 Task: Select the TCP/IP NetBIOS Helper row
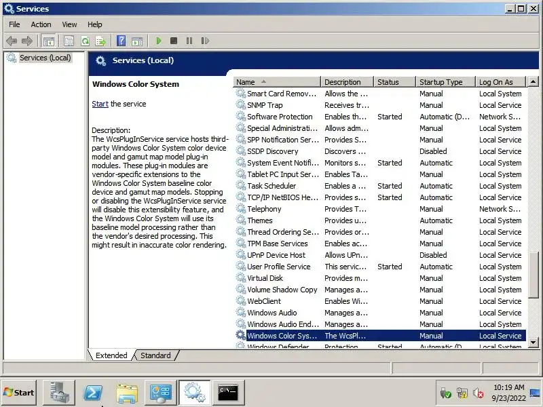[379, 197]
